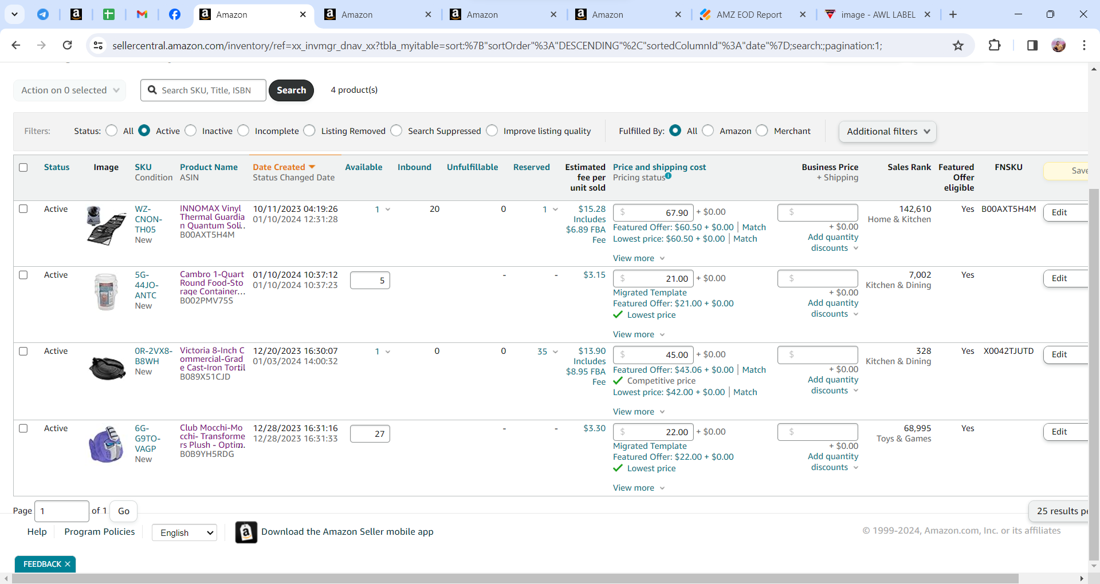Screen dimensions: 1100x584
Task: Expand View more for the Club Mocchi-Mocchi row
Action: pos(639,488)
